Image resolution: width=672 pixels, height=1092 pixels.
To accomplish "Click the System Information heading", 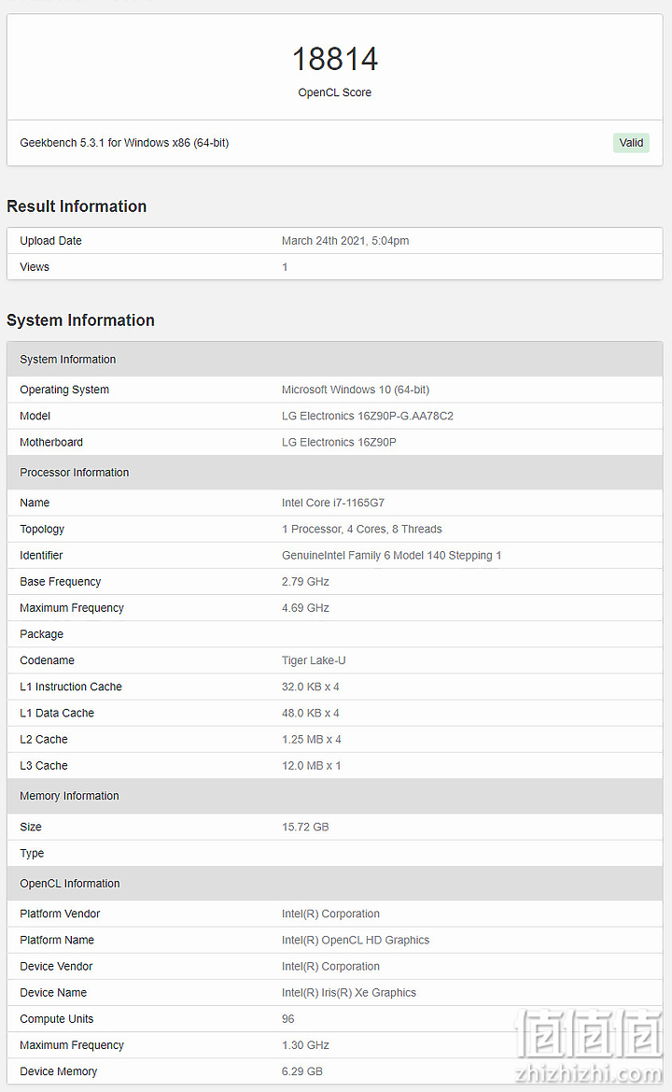I will click(x=80, y=320).
